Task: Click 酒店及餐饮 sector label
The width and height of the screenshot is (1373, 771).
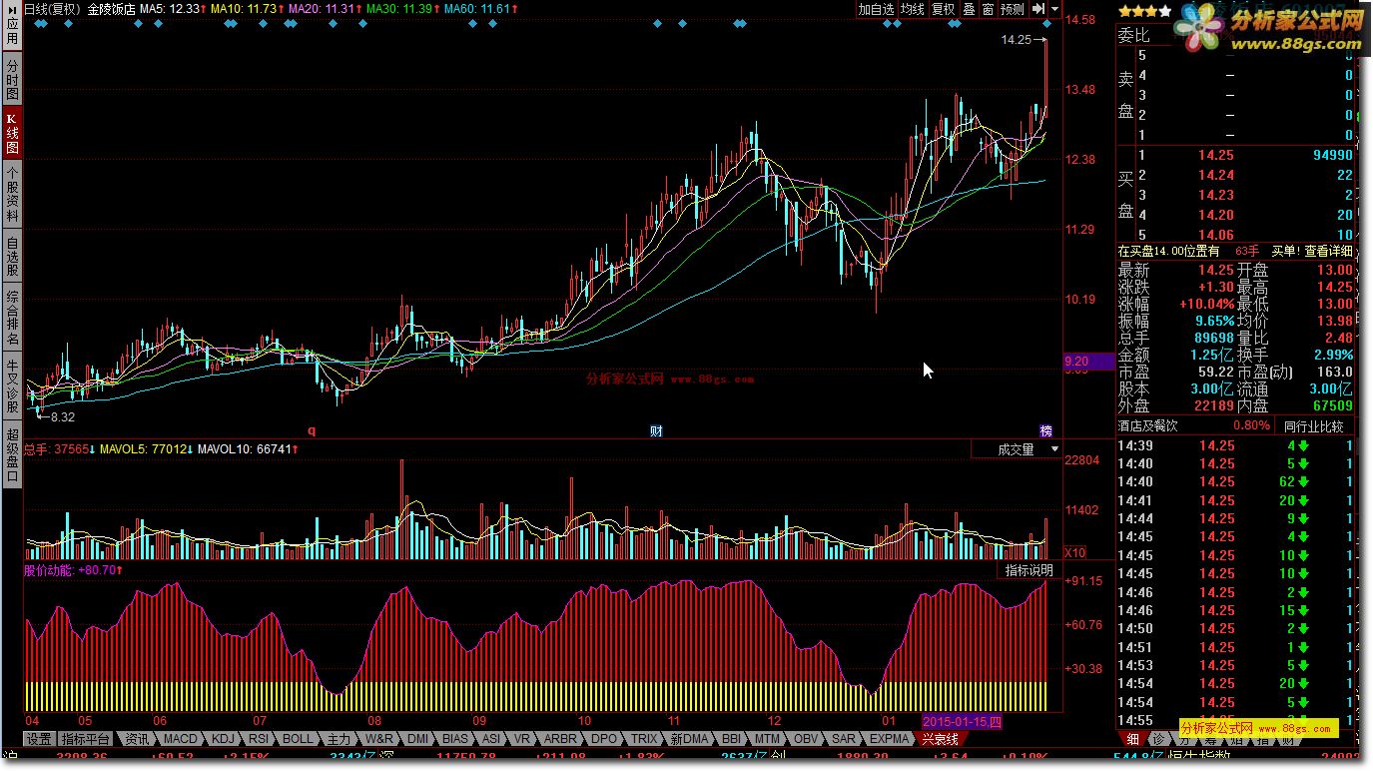Action: 1147,425
